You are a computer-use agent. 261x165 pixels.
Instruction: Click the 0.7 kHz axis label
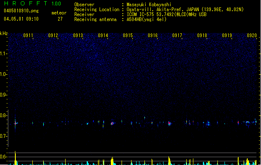coord(3,136)
